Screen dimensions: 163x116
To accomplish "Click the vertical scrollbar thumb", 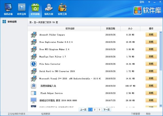I will click(x=161, y=52).
